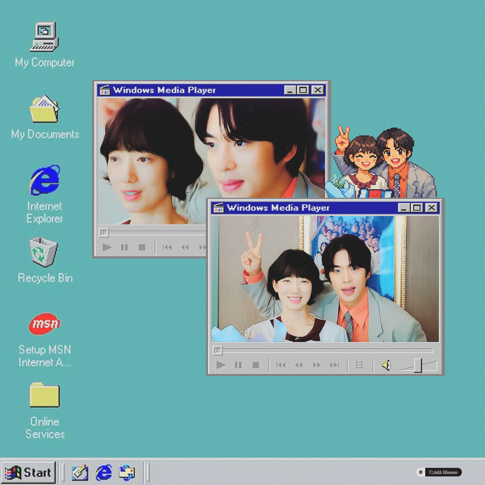Toggle pause in the back media player
This screenshot has width=485, height=485.
click(124, 247)
